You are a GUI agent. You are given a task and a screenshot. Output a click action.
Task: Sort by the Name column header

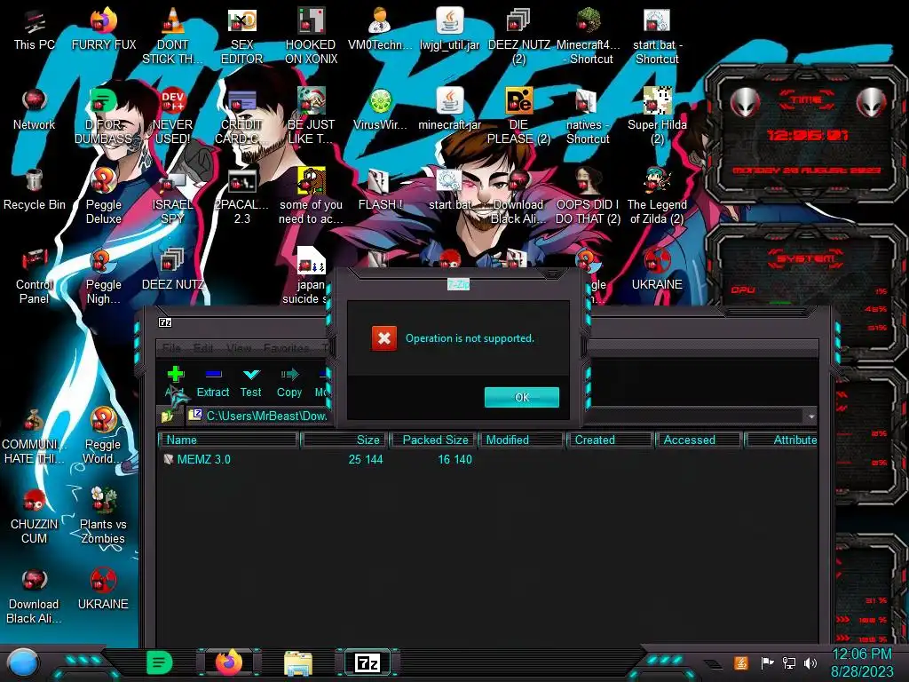tap(228, 440)
